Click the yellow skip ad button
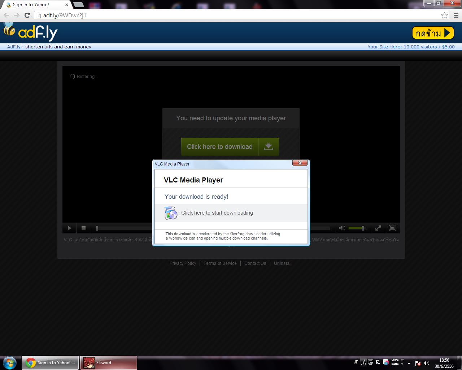This screenshot has height=370, width=462. (x=433, y=33)
